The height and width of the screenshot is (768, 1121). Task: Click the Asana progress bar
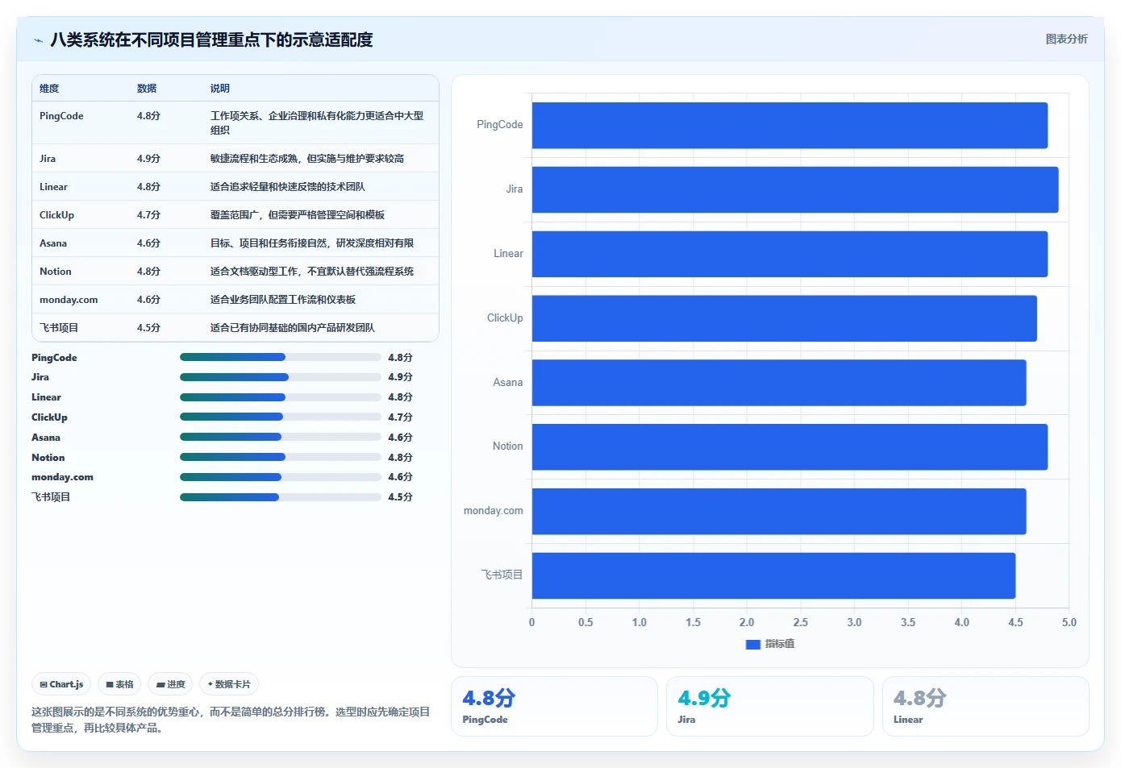point(280,437)
